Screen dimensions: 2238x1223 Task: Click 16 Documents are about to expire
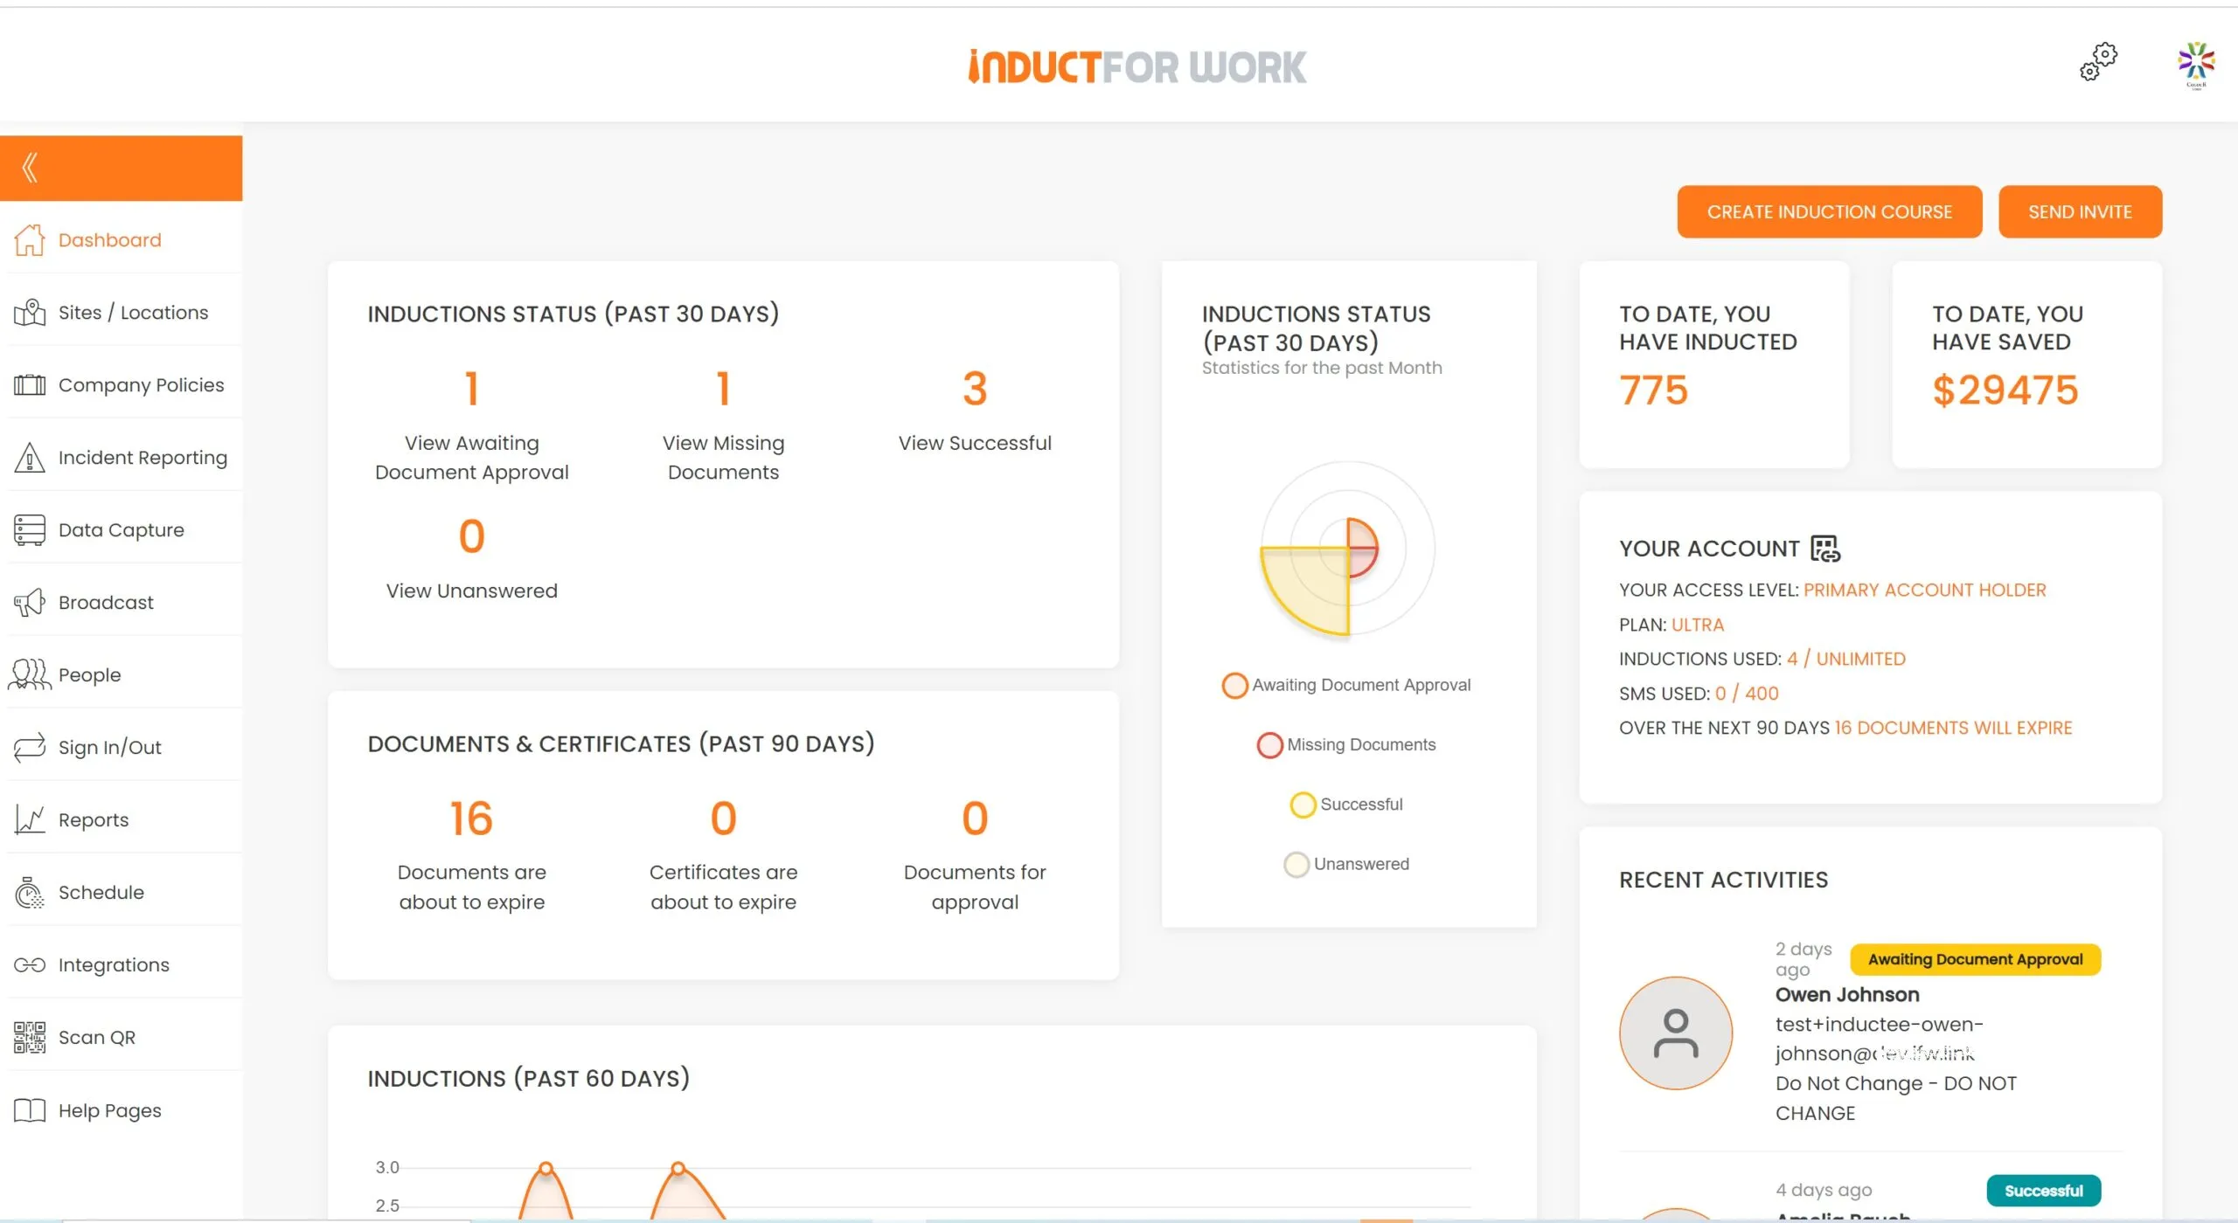coord(471,856)
